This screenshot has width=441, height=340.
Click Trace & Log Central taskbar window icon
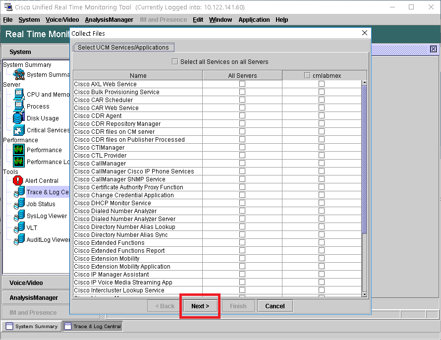pyautogui.click(x=68, y=326)
